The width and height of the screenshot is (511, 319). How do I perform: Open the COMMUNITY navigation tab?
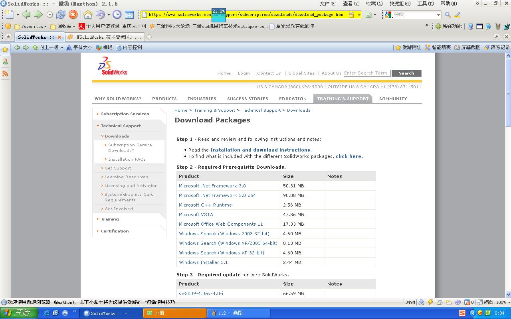(393, 98)
